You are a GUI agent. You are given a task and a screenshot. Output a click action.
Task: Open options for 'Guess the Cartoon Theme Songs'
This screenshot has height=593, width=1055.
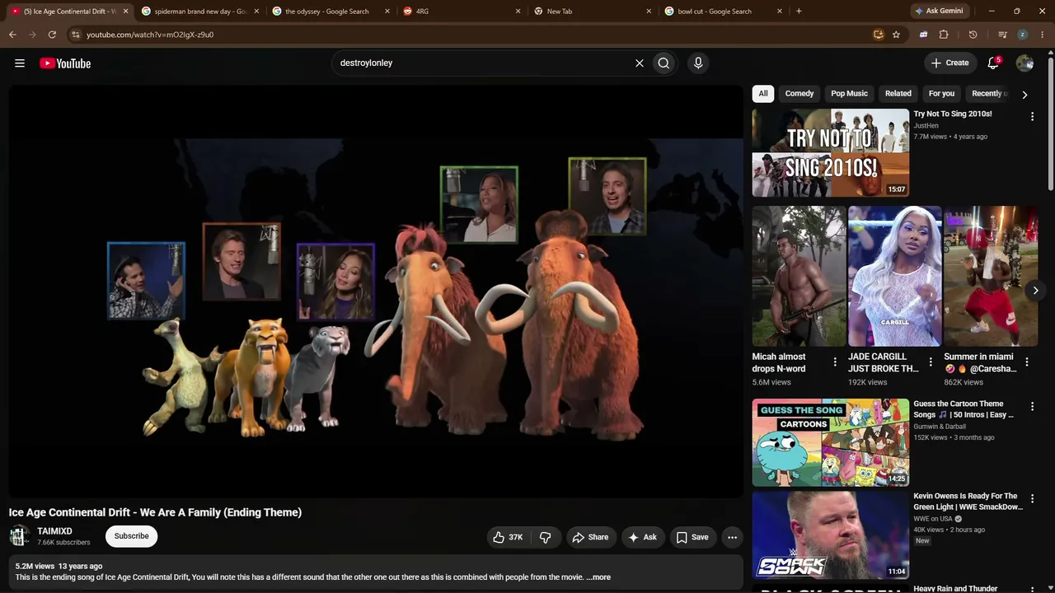coord(1032,407)
